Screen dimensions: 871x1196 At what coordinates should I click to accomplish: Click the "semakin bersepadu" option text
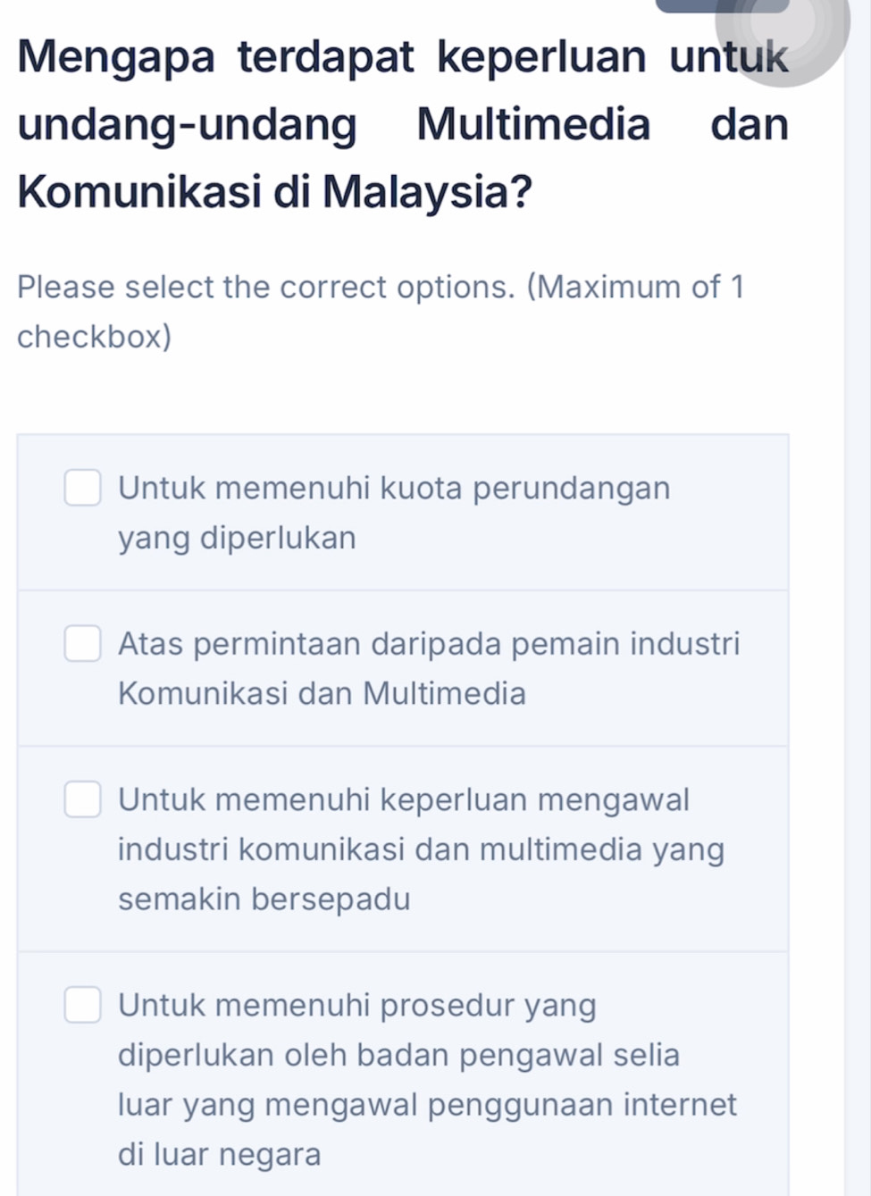coord(264,899)
